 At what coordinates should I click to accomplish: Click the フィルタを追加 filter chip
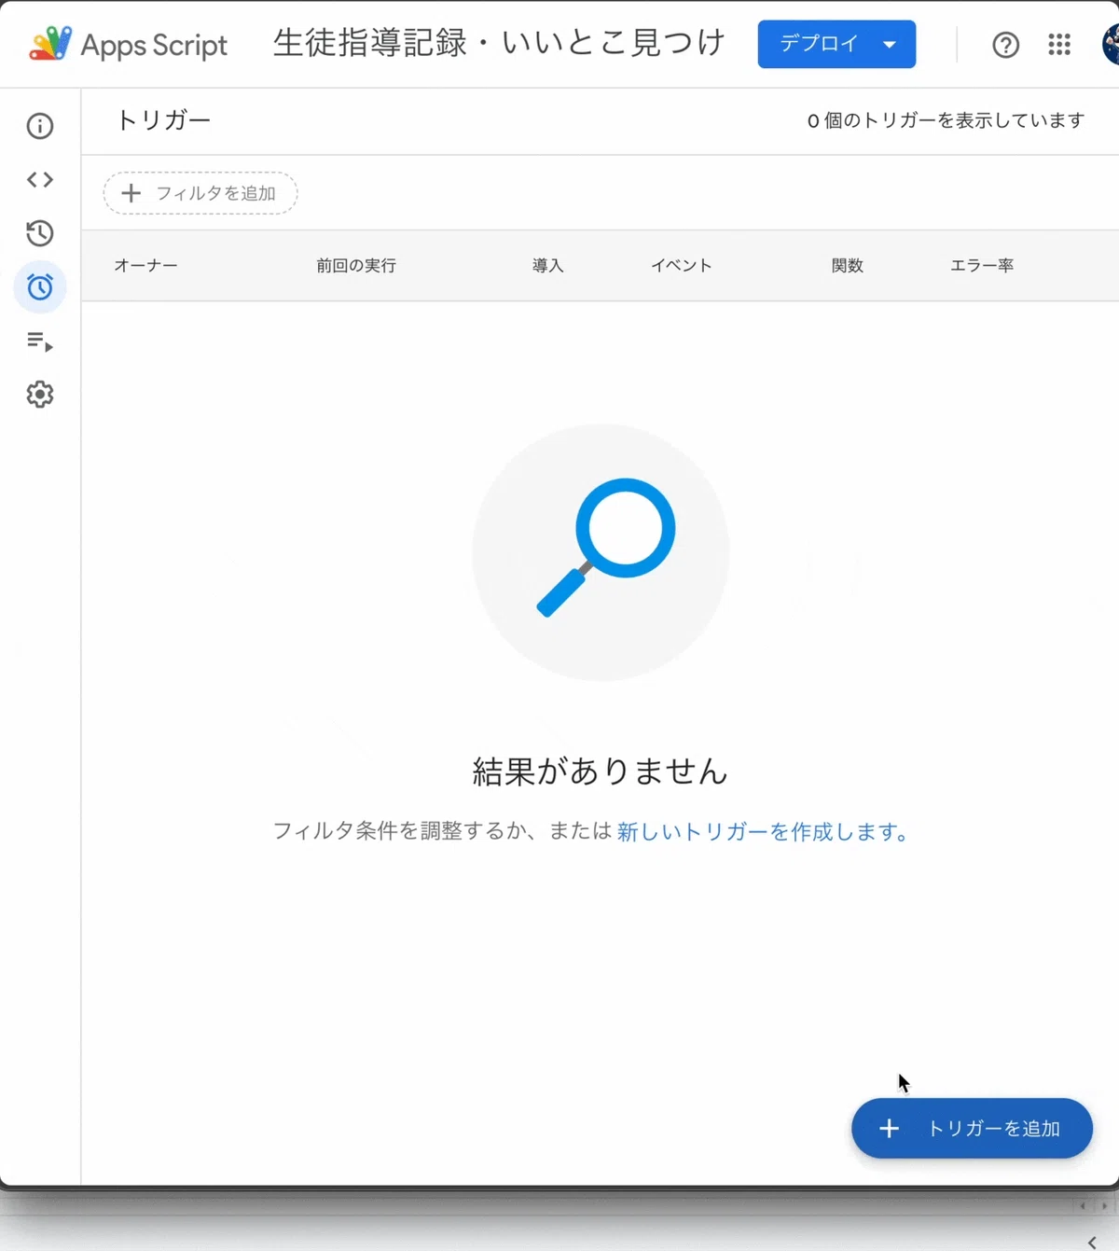point(200,193)
